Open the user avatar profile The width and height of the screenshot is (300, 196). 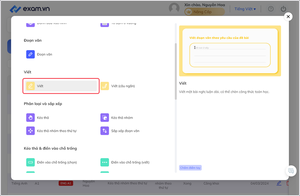tap(174, 8)
